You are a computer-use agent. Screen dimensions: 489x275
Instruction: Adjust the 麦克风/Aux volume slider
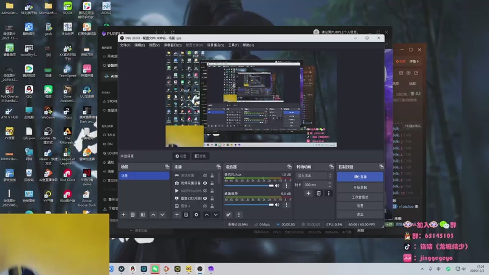(249, 186)
